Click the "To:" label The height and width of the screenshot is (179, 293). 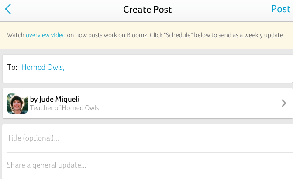[x=12, y=67]
